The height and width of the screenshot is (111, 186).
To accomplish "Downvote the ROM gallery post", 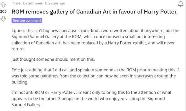I will pos(3,19).
